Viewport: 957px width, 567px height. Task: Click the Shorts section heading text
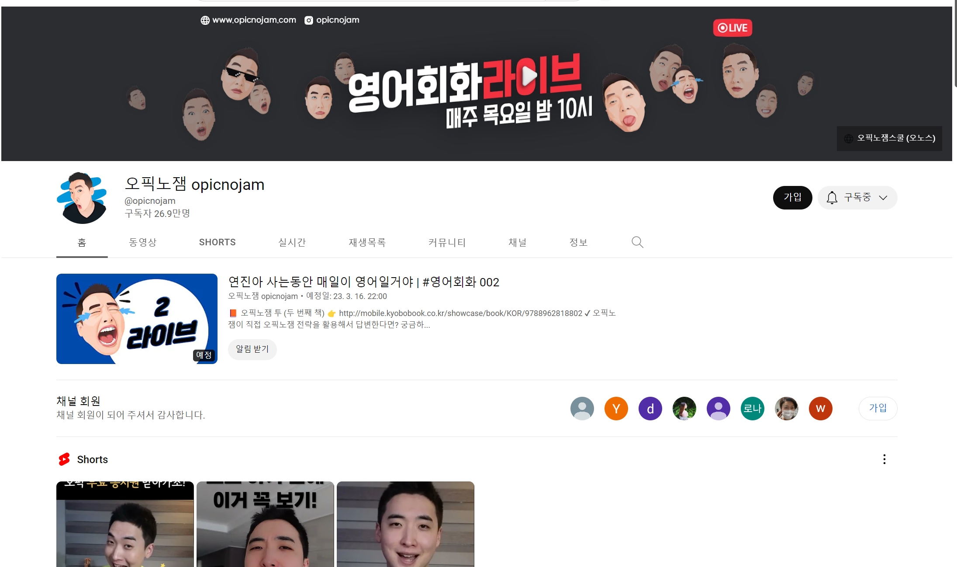click(x=93, y=460)
